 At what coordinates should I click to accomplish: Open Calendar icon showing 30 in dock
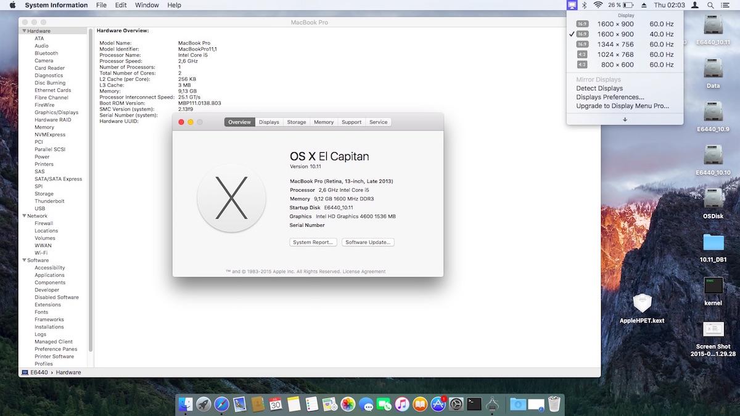coord(276,404)
